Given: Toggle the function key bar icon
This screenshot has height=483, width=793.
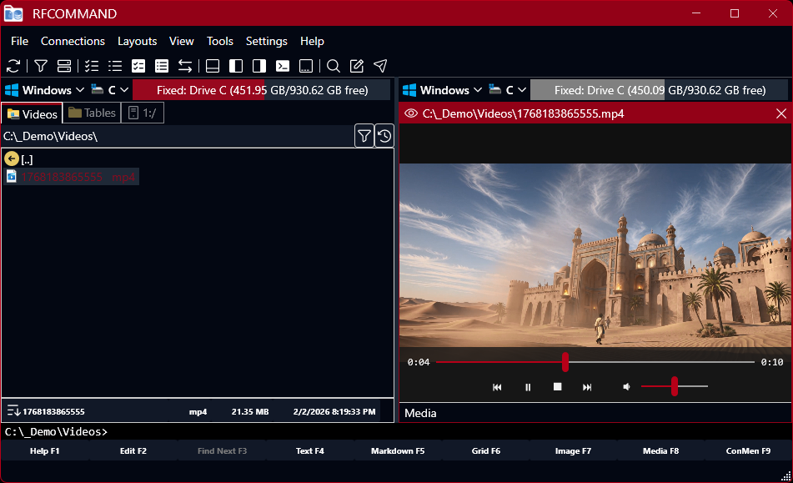Looking at the screenshot, I should (306, 66).
